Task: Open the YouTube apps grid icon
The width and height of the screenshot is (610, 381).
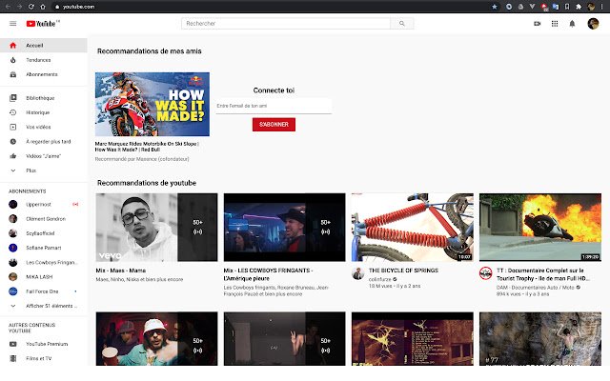Action: (555, 24)
